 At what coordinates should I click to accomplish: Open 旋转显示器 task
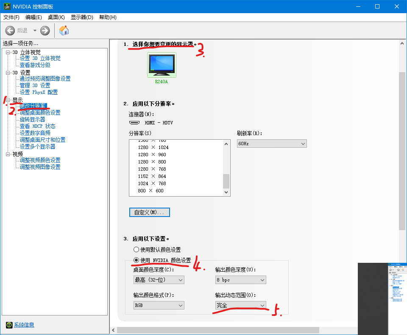tap(33, 119)
